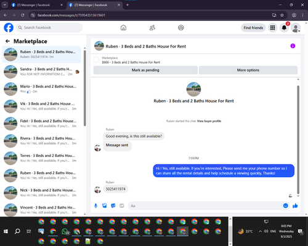Open Windows taskbar search
Viewport: 308px width, 246px height.
click(17, 231)
